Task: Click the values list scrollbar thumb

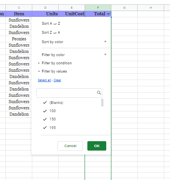Action: point(102,102)
